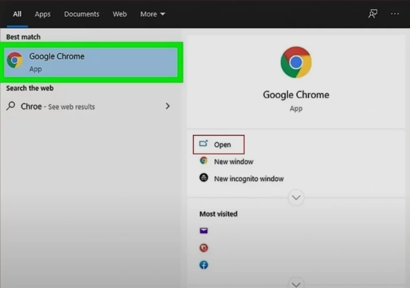Expand the More filter dropdown
The width and height of the screenshot is (410, 288).
click(153, 14)
